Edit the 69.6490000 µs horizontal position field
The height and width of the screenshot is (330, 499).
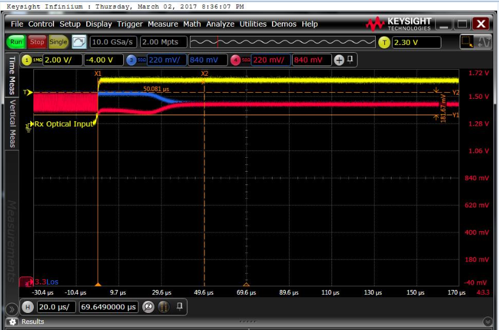click(x=109, y=307)
